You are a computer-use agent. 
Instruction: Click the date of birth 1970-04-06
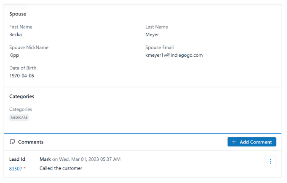(21, 76)
